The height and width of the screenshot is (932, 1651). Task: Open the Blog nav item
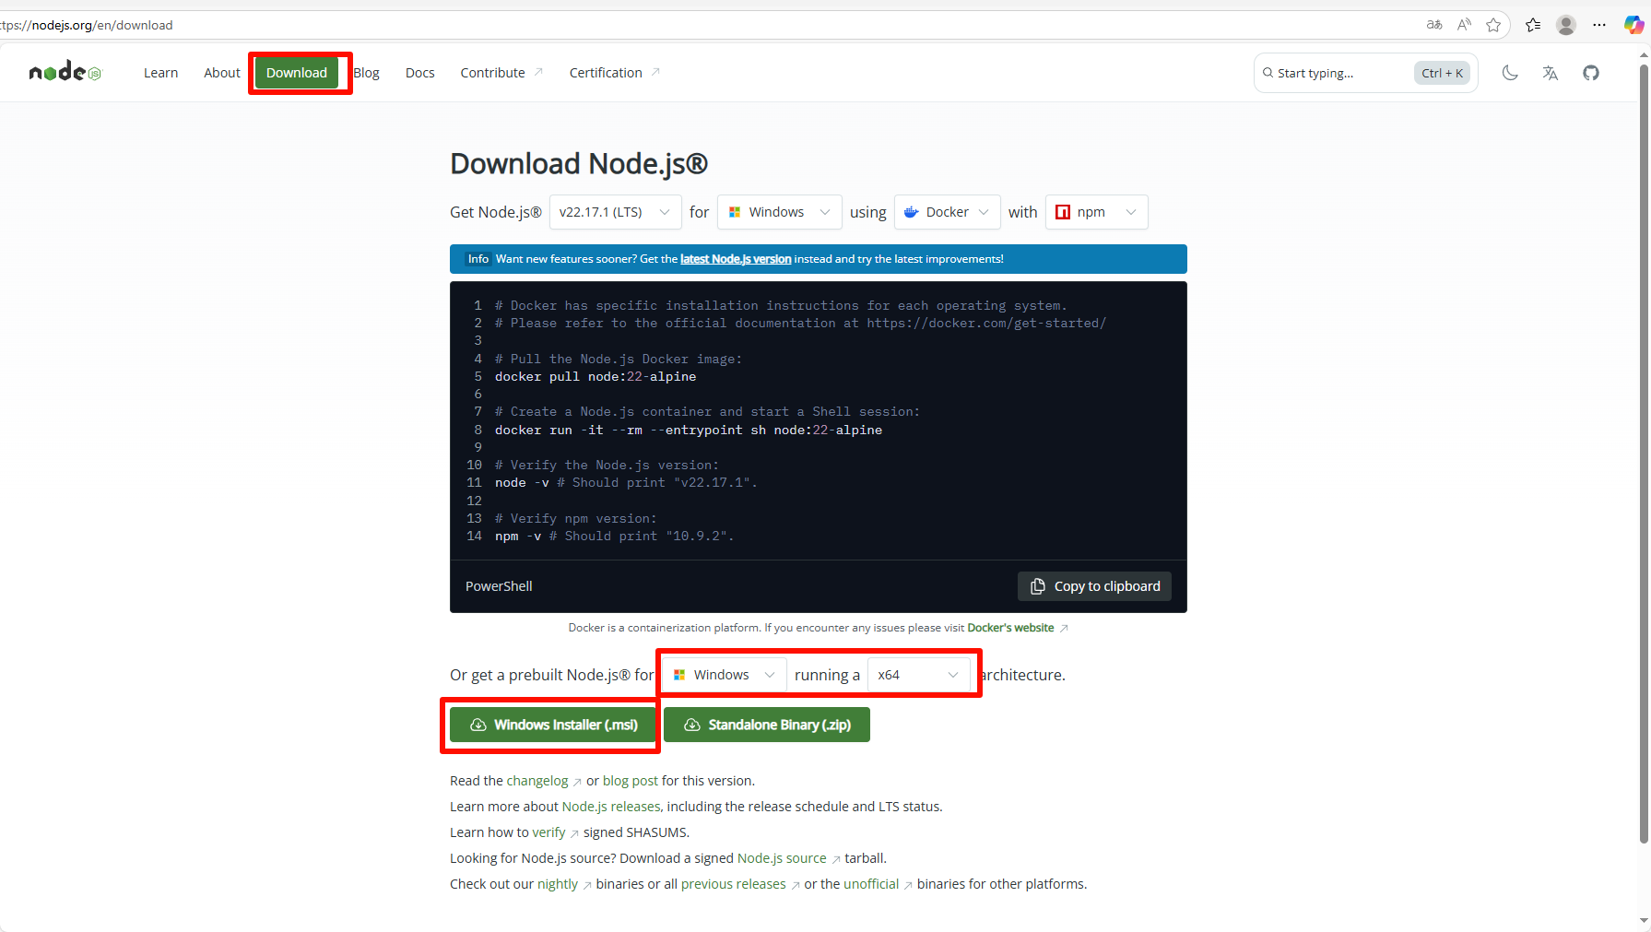point(367,73)
